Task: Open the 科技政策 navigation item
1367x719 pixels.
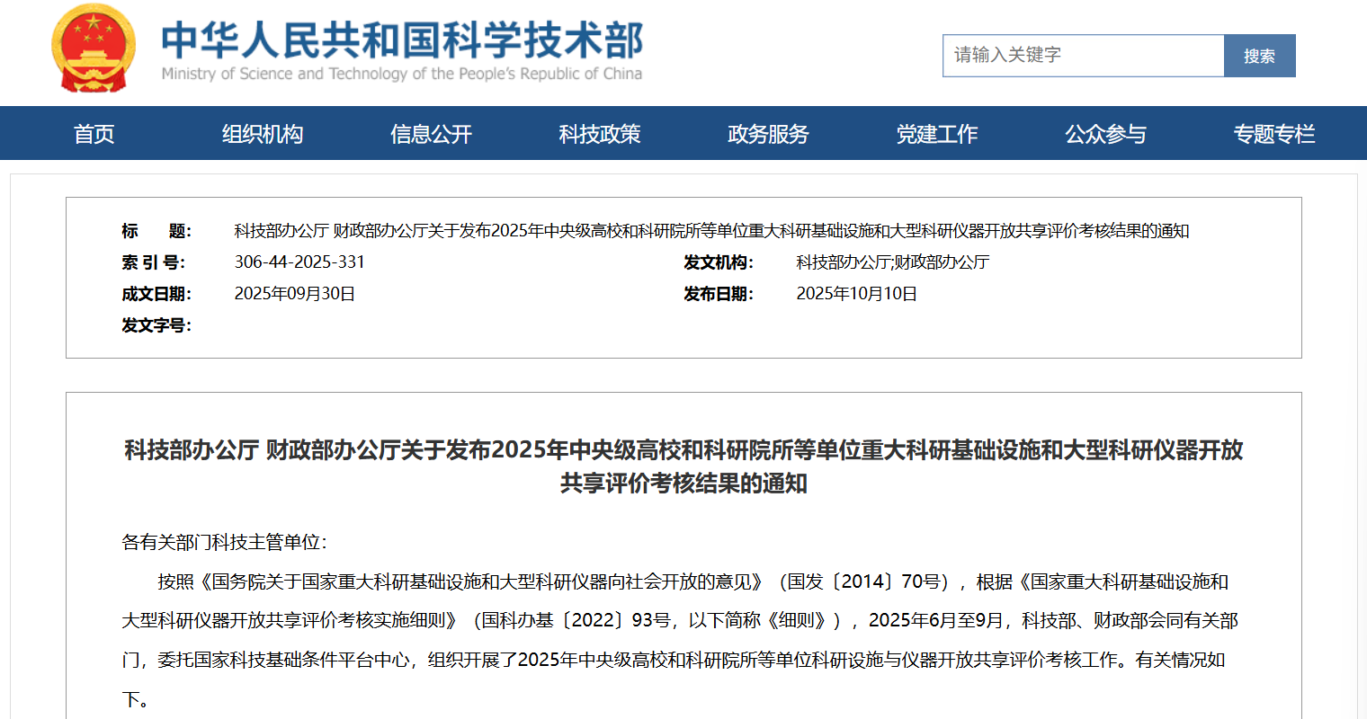Action: click(x=600, y=134)
